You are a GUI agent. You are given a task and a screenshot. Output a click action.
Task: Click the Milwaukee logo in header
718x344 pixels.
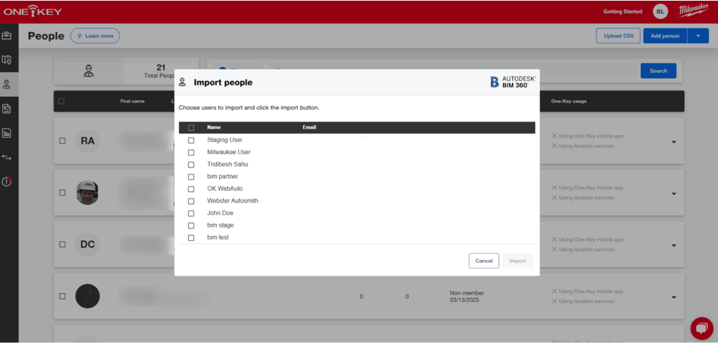tap(693, 11)
